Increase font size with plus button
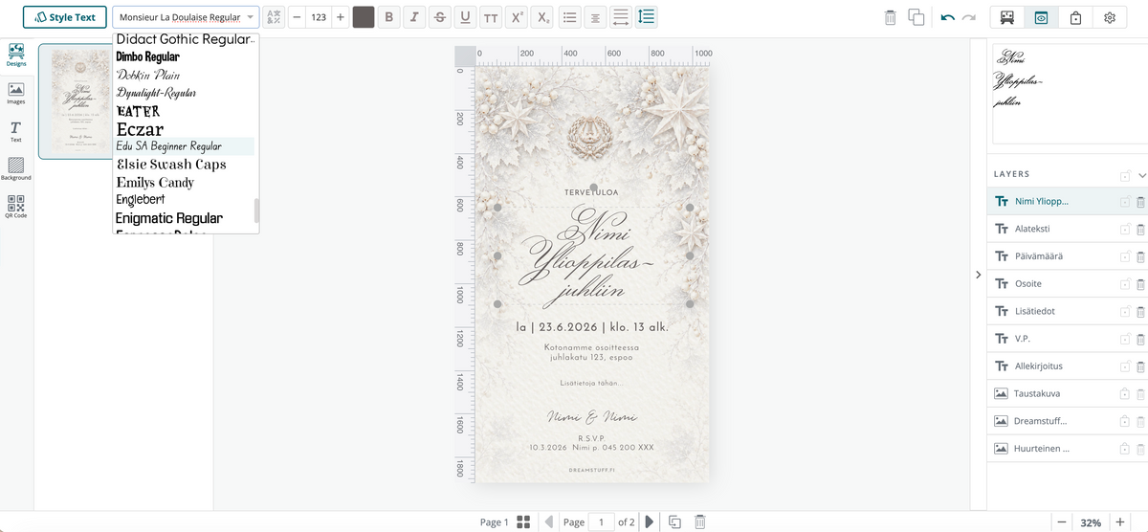 pyautogui.click(x=341, y=17)
